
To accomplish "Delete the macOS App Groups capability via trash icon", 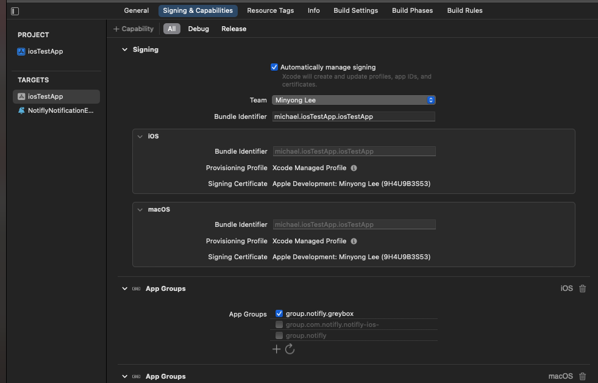I will click(x=583, y=376).
